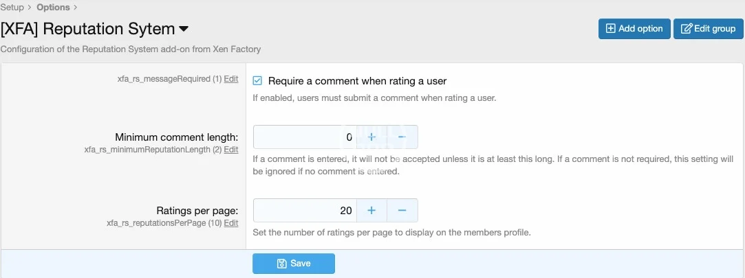Edit the xfa_rs_minimumReputationLength option
The image size is (745, 278).
point(231,150)
